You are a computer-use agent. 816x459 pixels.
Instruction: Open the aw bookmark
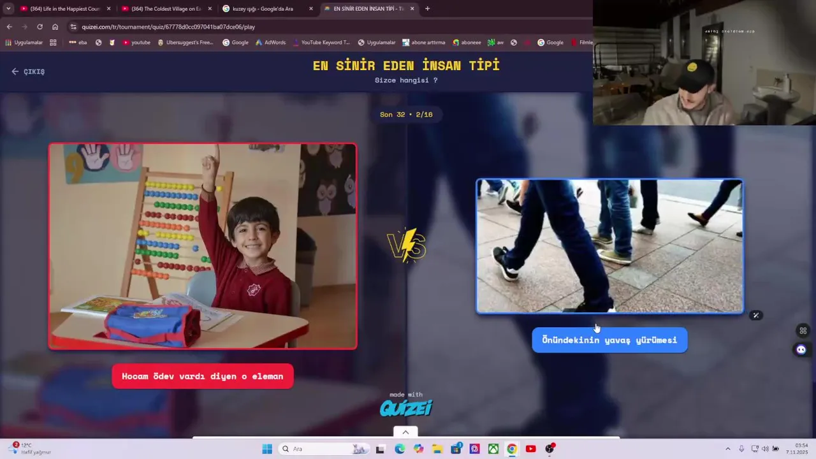click(x=495, y=43)
